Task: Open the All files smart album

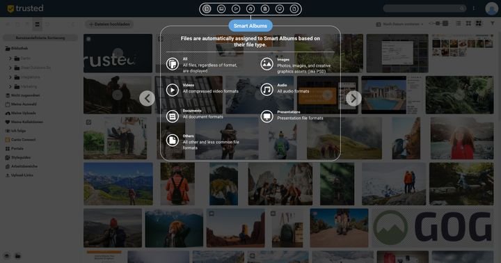Action: click(x=207, y=9)
